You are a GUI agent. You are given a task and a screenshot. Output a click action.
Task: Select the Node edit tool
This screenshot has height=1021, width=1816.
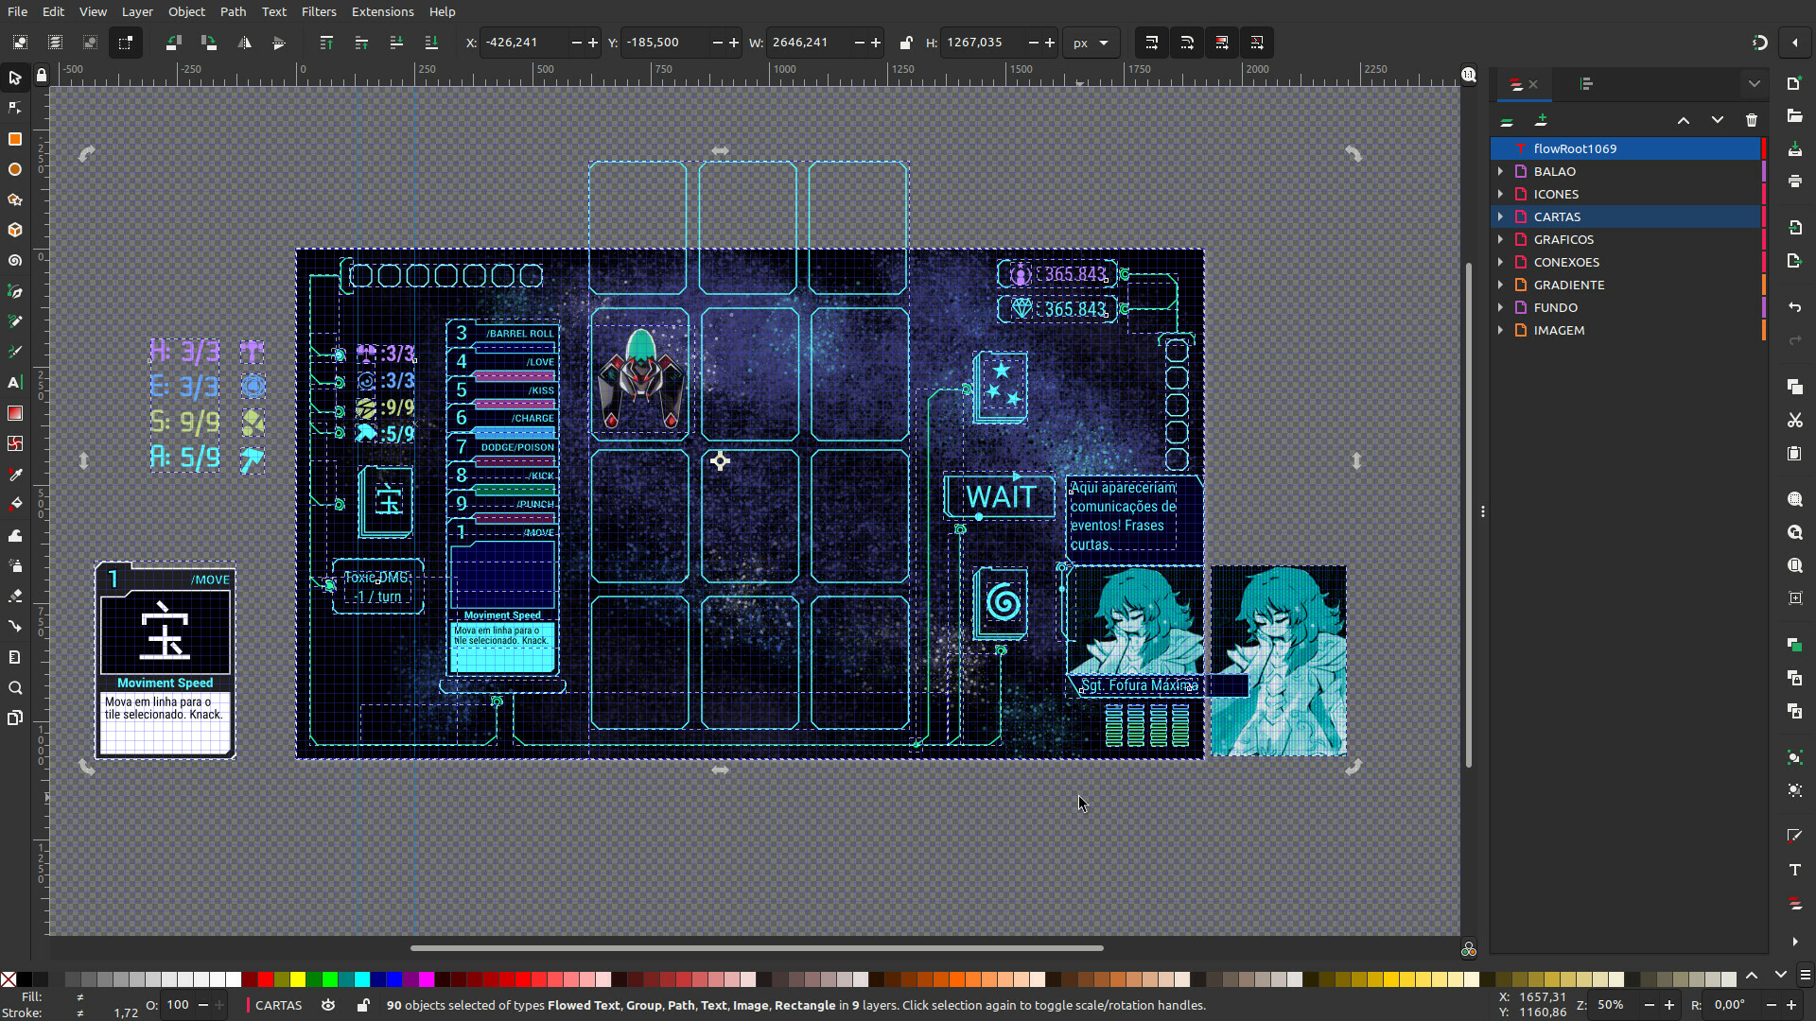15,108
